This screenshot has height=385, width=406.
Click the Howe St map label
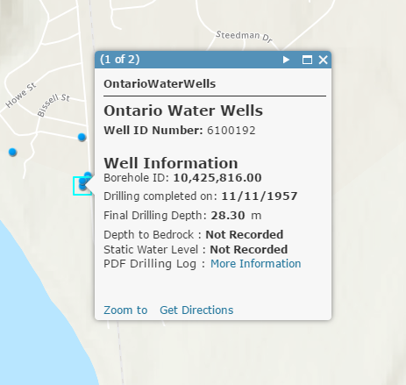pos(21,95)
